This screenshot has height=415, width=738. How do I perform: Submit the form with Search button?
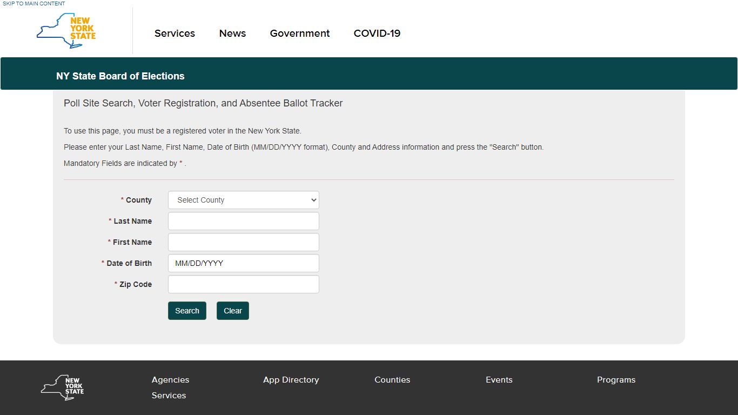coord(187,311)
